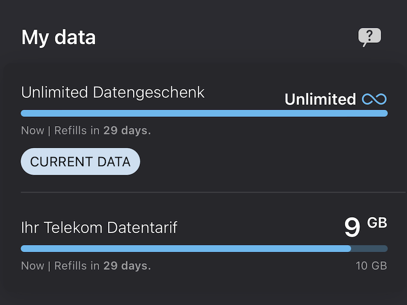
Task: Click the divider line between the plans
Action: (204, 193)
